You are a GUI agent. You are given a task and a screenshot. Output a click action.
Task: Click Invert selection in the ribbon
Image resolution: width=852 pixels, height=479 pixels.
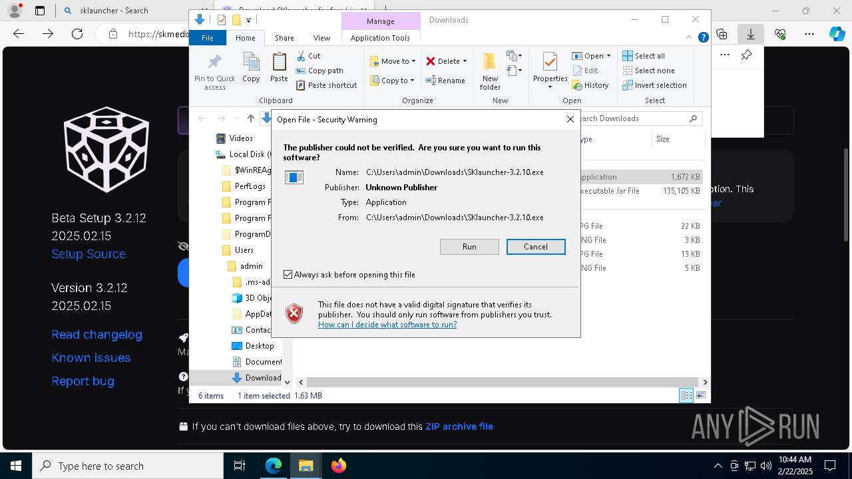[x=654, y=85]
